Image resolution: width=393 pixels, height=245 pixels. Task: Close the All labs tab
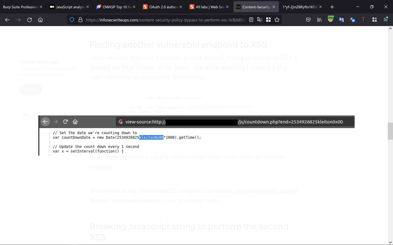228,7
